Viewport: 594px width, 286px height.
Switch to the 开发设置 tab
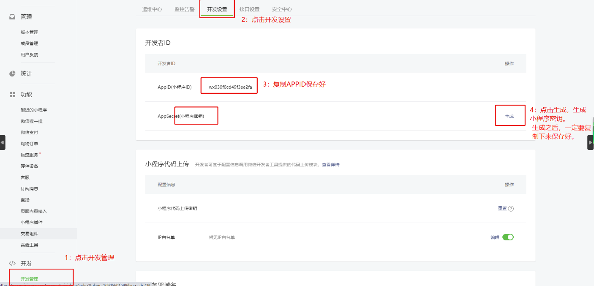[x=217, y=9]
